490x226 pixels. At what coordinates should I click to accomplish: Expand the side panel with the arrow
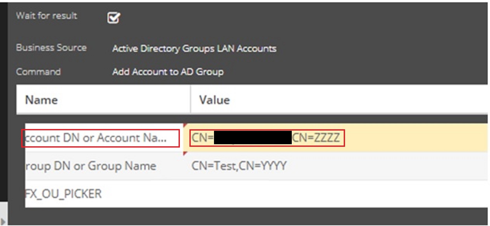click(3, 221)
